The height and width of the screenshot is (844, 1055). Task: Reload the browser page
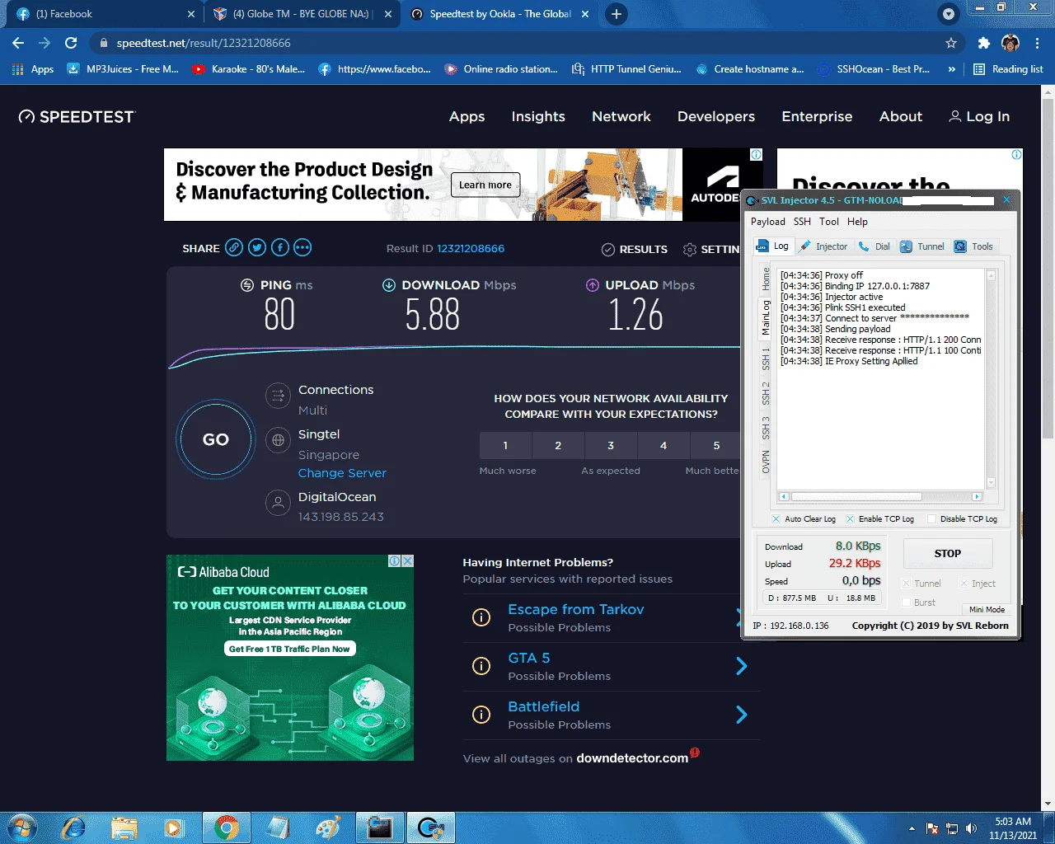71,43
